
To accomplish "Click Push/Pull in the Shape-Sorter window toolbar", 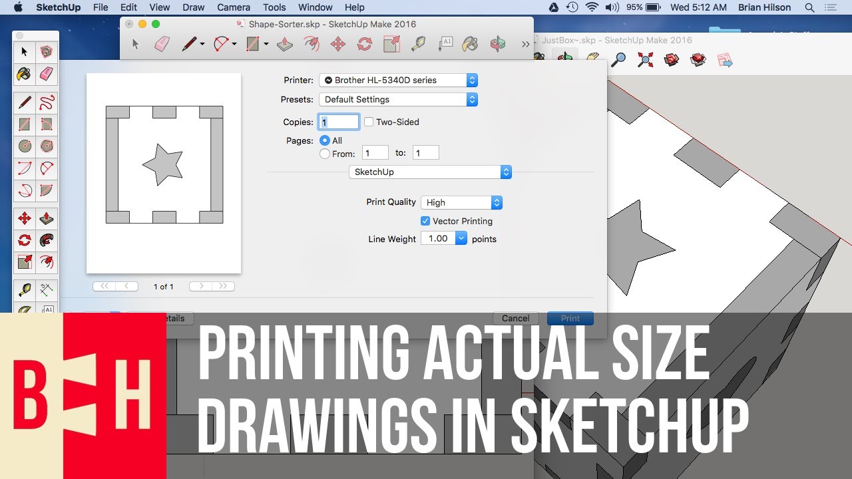I will point(285,45).
